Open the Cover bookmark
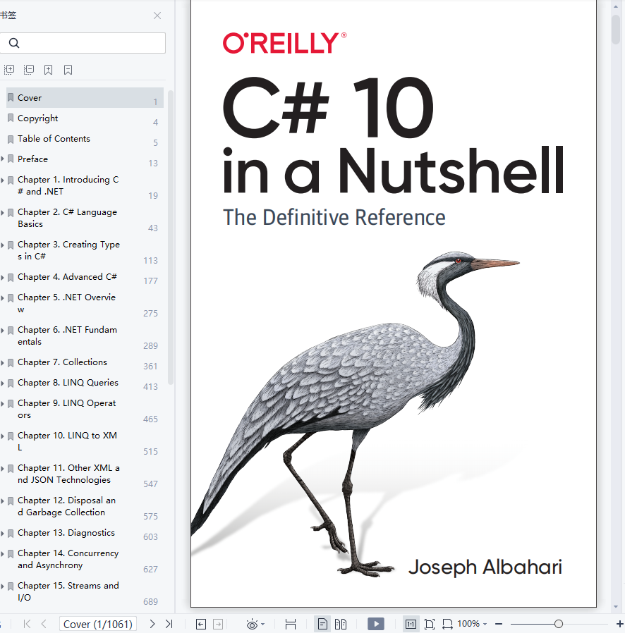 (85, 98)
